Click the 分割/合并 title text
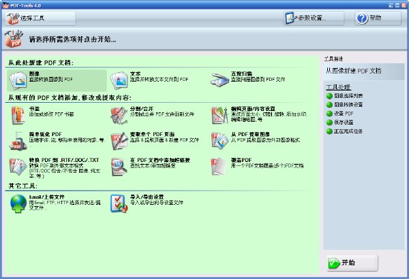The image size is (409, 279). coord(142,109)
